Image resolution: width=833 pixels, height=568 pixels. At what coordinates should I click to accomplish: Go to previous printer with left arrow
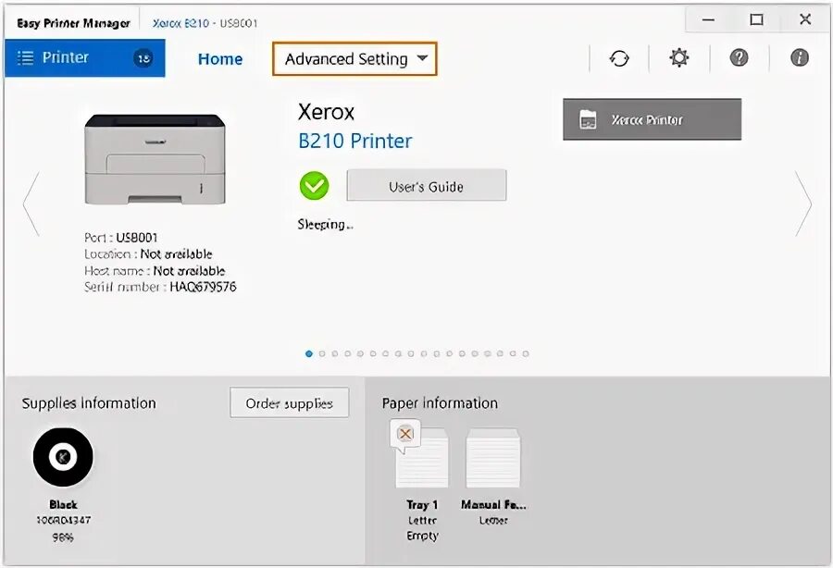point(31,204)
